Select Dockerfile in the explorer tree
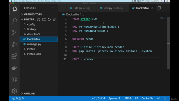Viewport: 179px width, 101px height. click(39, 39)
